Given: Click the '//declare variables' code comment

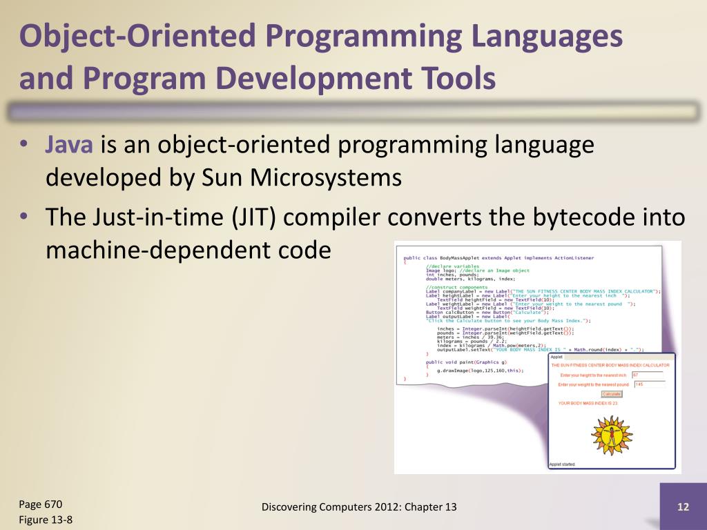Looking at the screenshot, I should 453,266.
